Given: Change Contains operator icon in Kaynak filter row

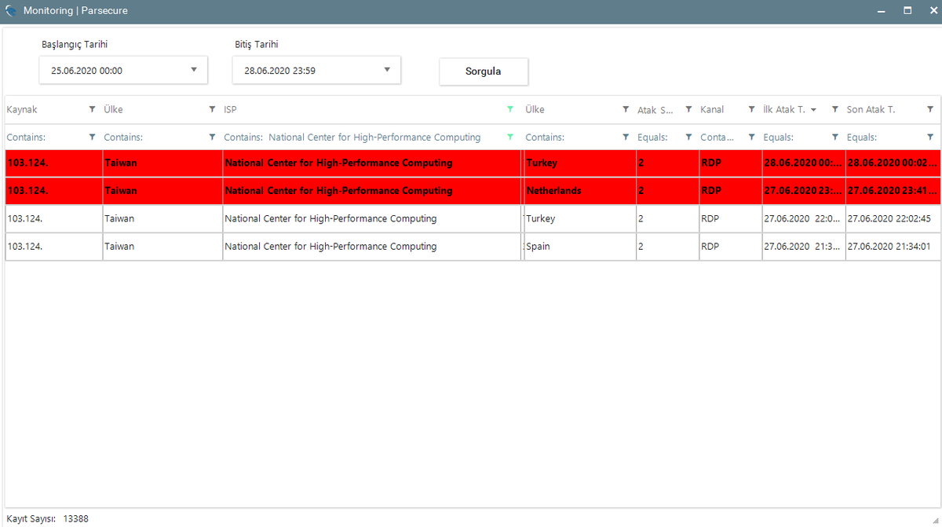Looking at the screenshot, I should pyautogui.click(x=93, y=137).
